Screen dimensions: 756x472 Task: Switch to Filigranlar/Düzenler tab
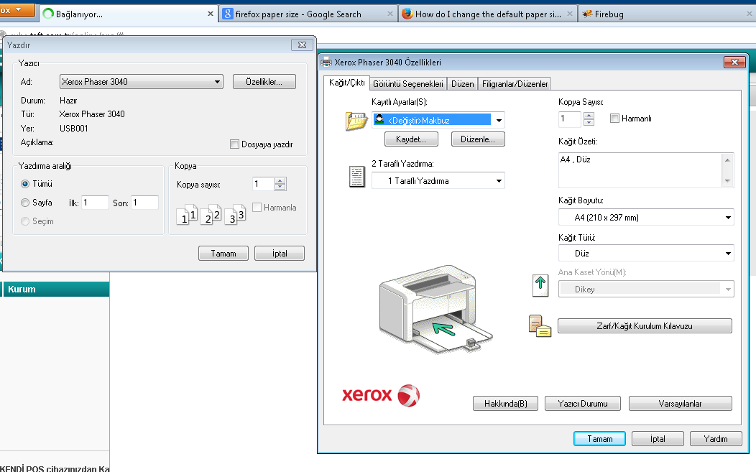point(515,84)
